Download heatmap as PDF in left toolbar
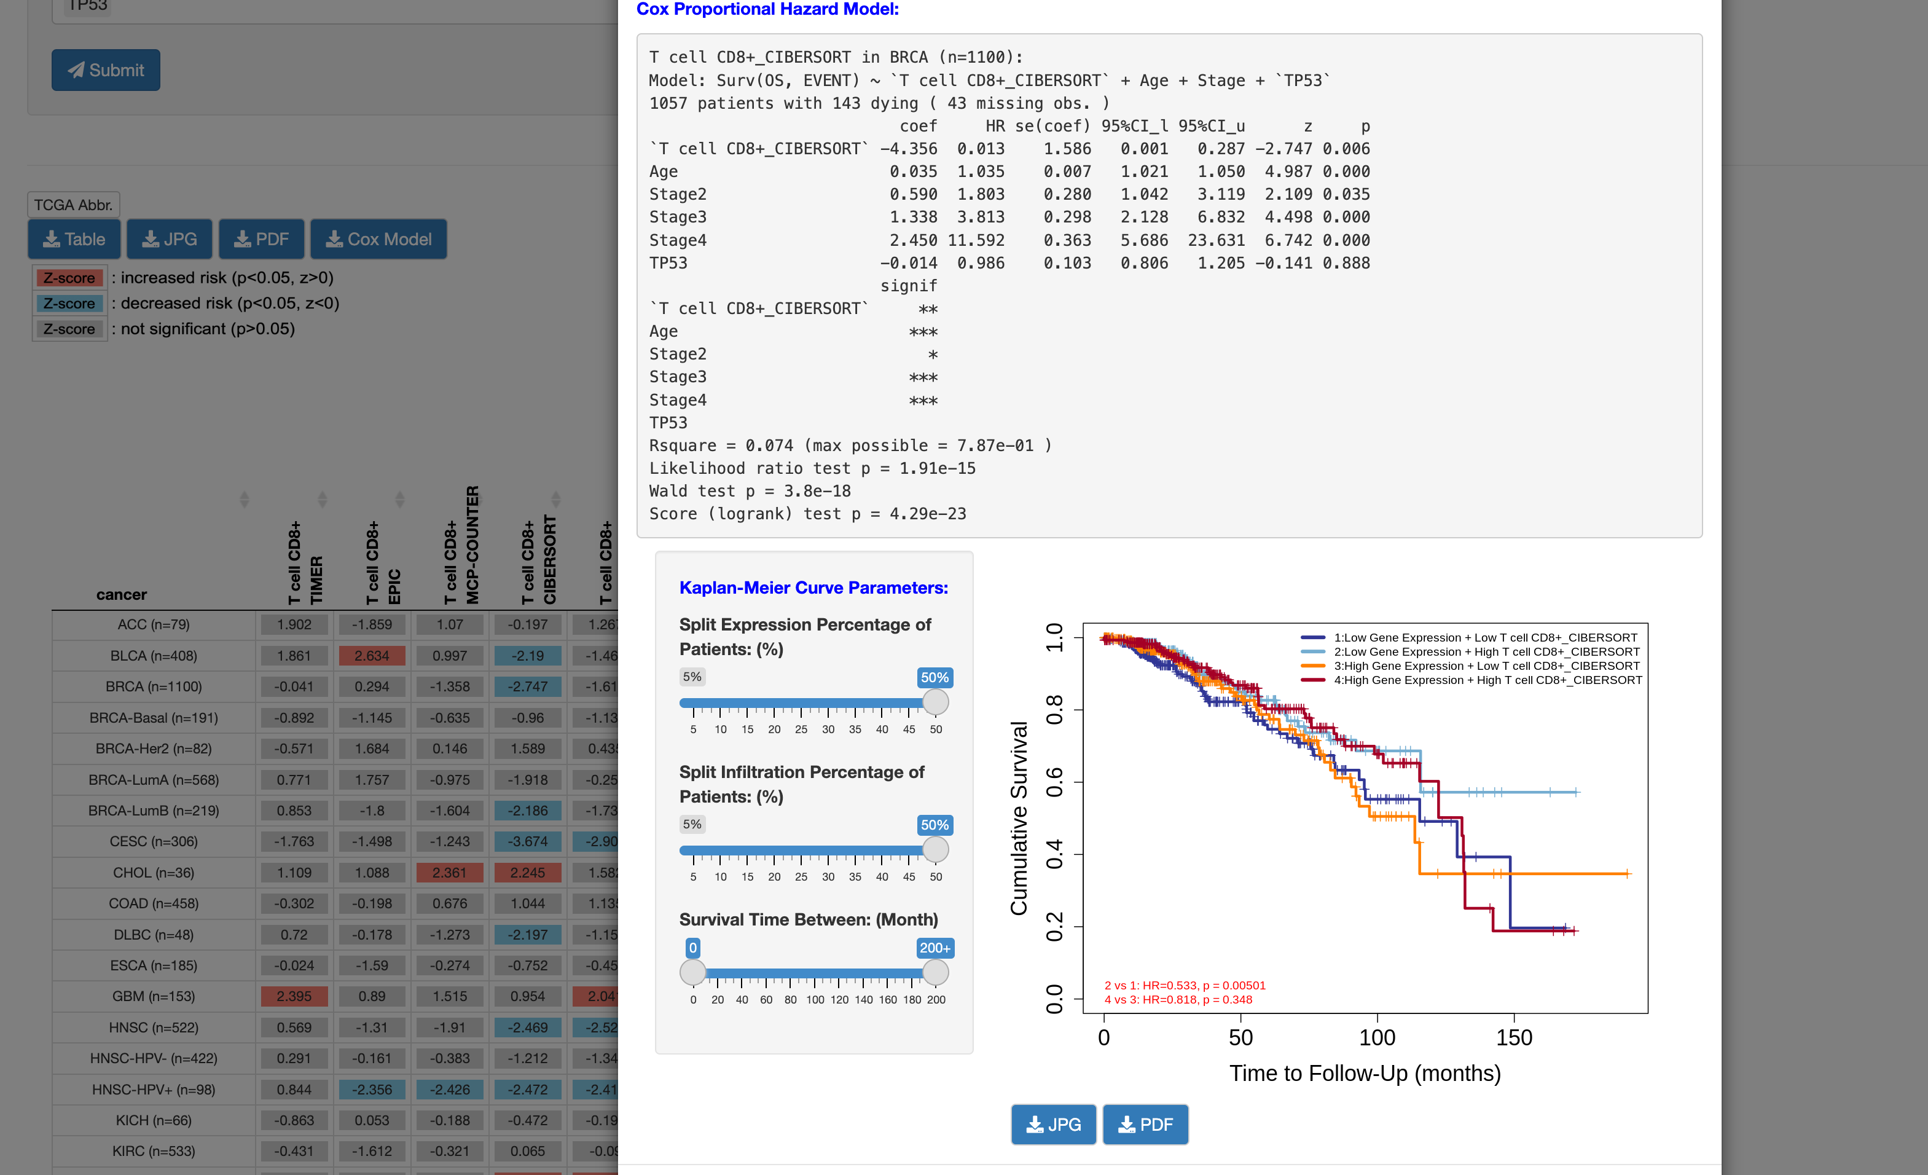 (261, 239)
